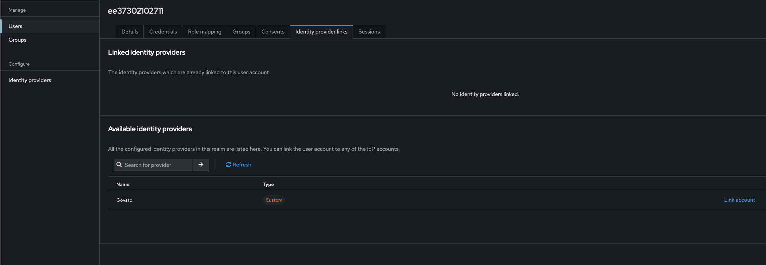Click the Refresh circular arrows icon

click(228, 165)
